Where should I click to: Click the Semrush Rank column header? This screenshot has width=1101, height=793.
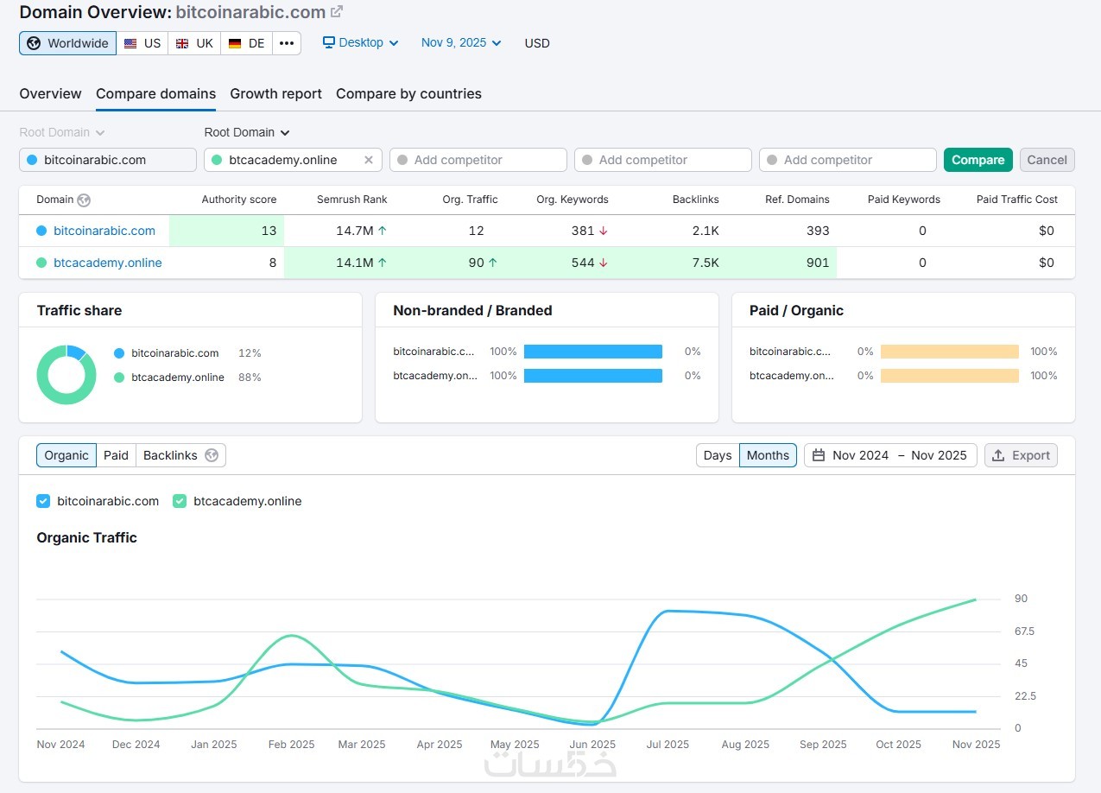coord(352,200)
